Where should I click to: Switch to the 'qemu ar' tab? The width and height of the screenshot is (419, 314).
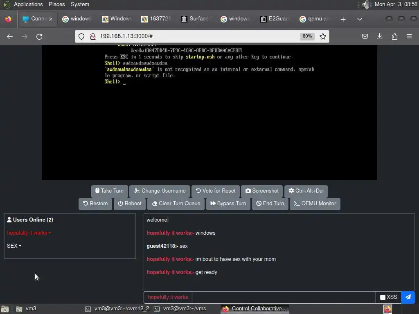tap(315, 19)
